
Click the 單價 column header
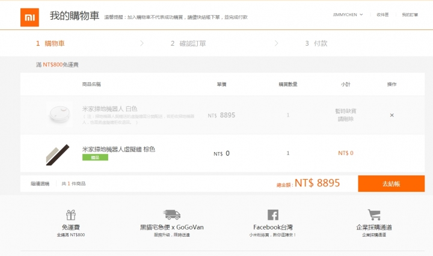coord(221,84)
